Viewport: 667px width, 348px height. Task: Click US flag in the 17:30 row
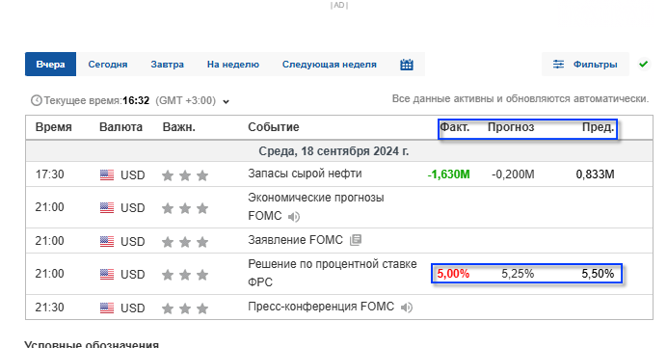(107, 174)
